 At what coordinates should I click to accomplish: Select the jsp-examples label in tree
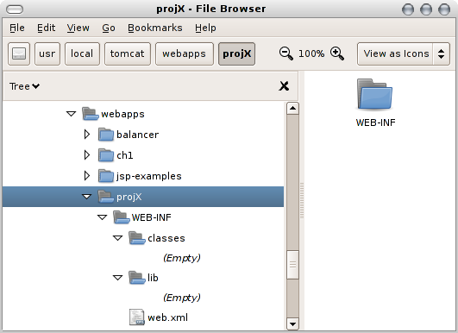tap(149, 177)
